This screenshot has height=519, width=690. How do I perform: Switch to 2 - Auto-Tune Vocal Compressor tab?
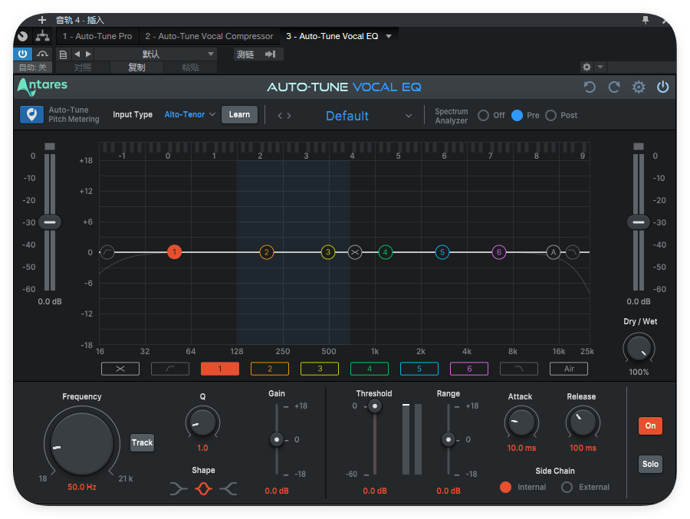click(x=209, y=36)
